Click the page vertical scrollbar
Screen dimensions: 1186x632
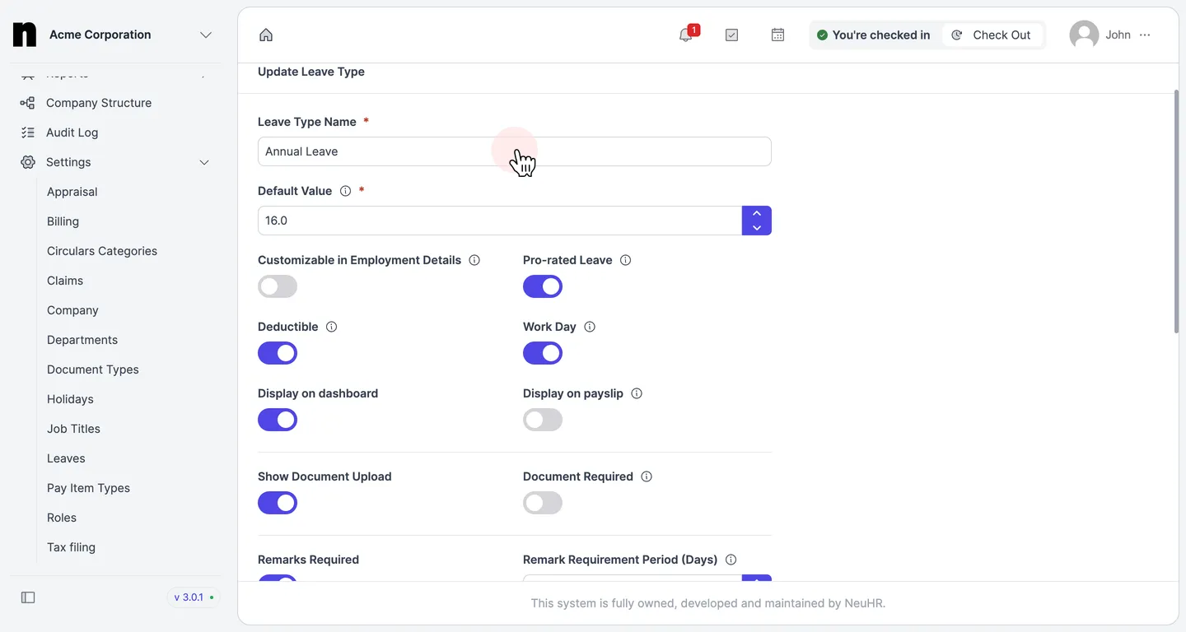click(x=1176, y=211)
